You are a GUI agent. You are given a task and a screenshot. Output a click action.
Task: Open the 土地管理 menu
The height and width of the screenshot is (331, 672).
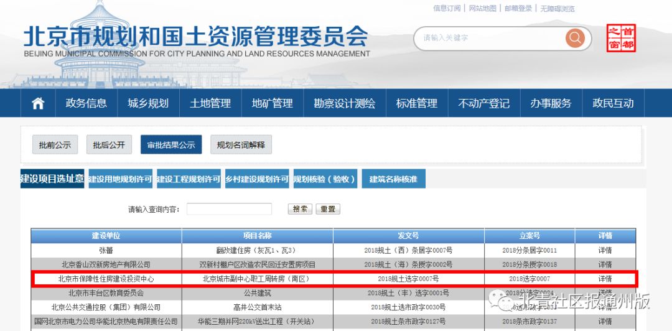[x=210, y=103]
